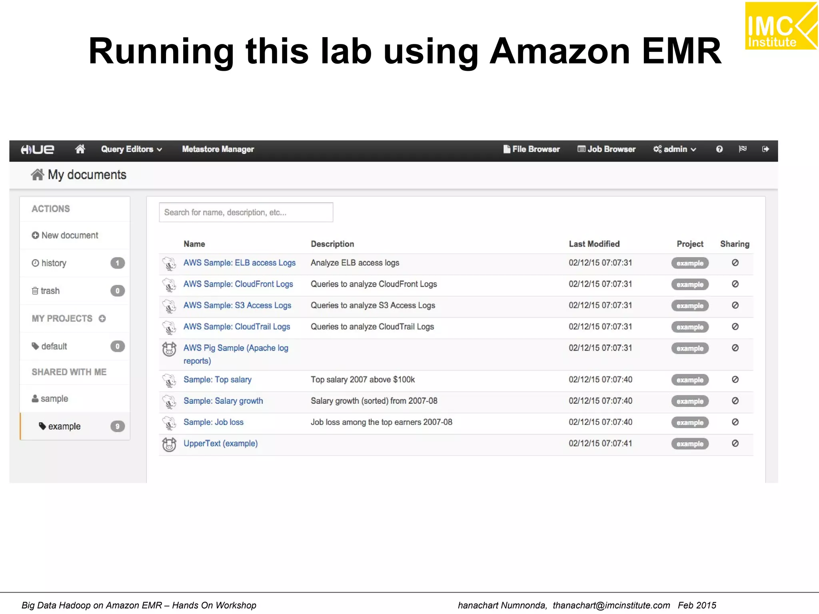Open Sample: Salary growth document link

click(223, 401)
